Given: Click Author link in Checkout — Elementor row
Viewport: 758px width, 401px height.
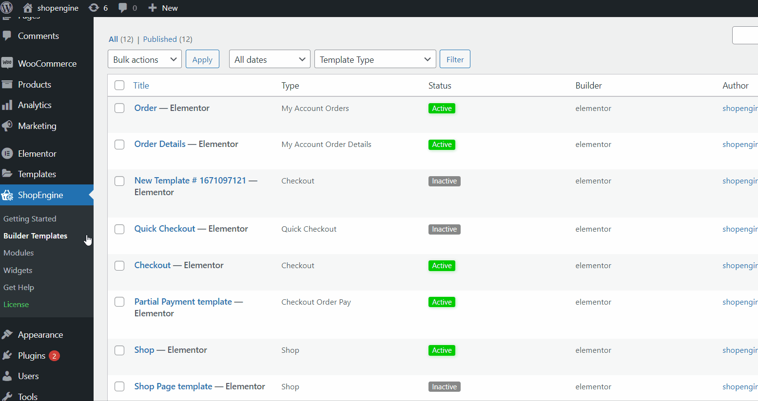Looking at the screenshot, I should tap(740, 266).
